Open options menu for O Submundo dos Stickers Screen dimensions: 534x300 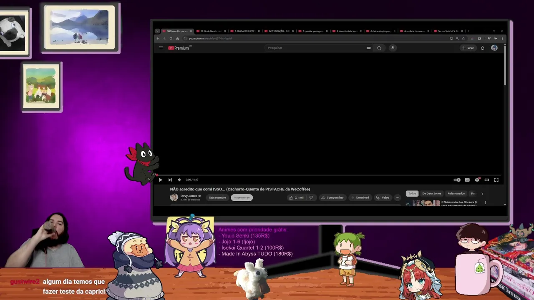tap(485, 202)
